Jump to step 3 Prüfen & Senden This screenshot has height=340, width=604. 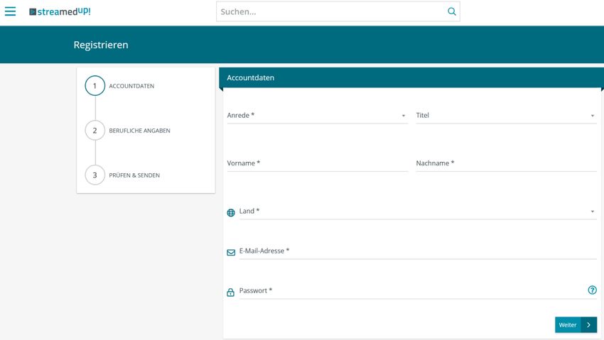[x=95, y=175]
